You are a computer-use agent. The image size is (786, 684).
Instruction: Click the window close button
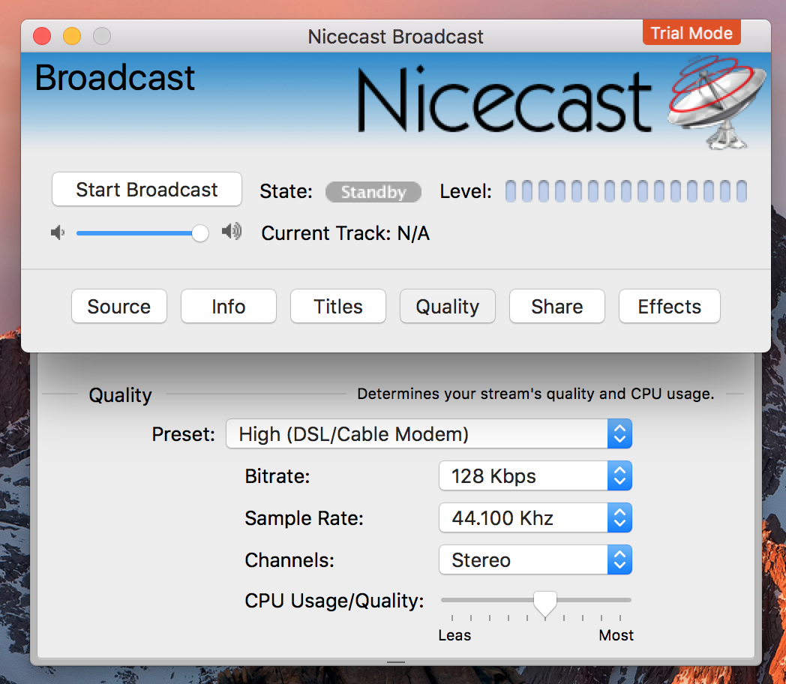pos(42,36)
